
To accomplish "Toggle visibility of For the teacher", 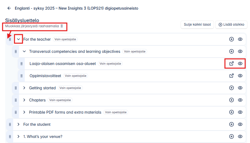I will 240,39.
